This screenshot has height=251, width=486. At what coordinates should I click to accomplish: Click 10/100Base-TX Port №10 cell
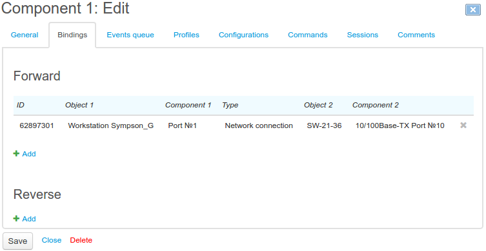coord(400,126)
